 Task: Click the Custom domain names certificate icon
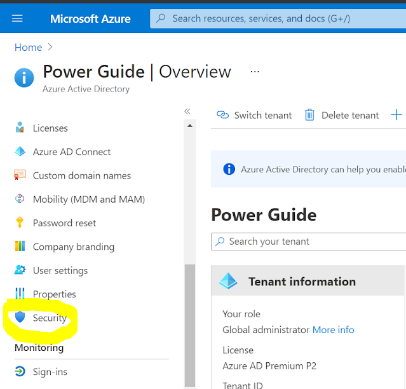[20, 175]
